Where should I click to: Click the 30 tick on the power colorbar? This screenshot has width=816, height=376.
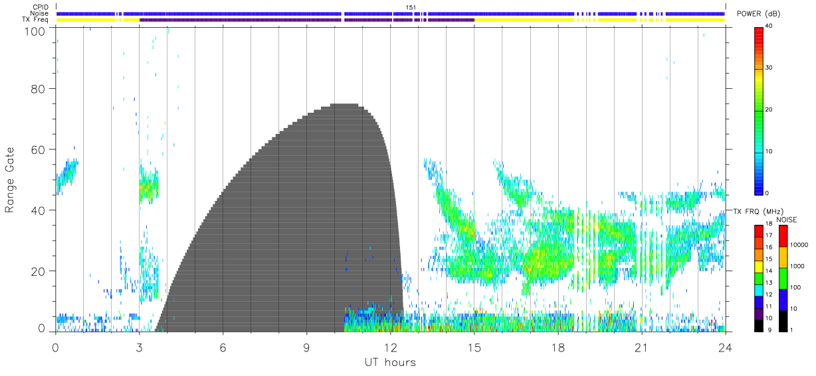coord(770,68)
